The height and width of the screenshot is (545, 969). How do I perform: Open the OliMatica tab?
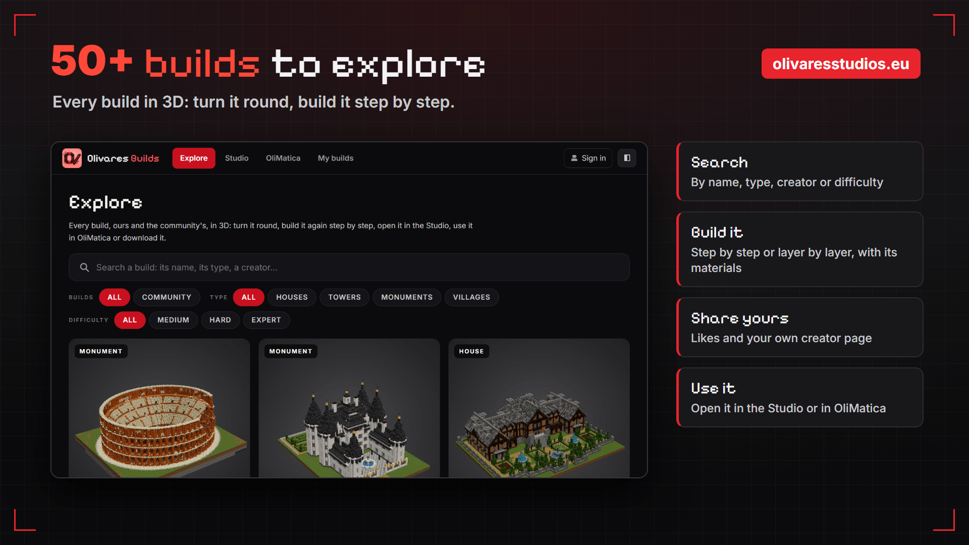click(283, 158)
